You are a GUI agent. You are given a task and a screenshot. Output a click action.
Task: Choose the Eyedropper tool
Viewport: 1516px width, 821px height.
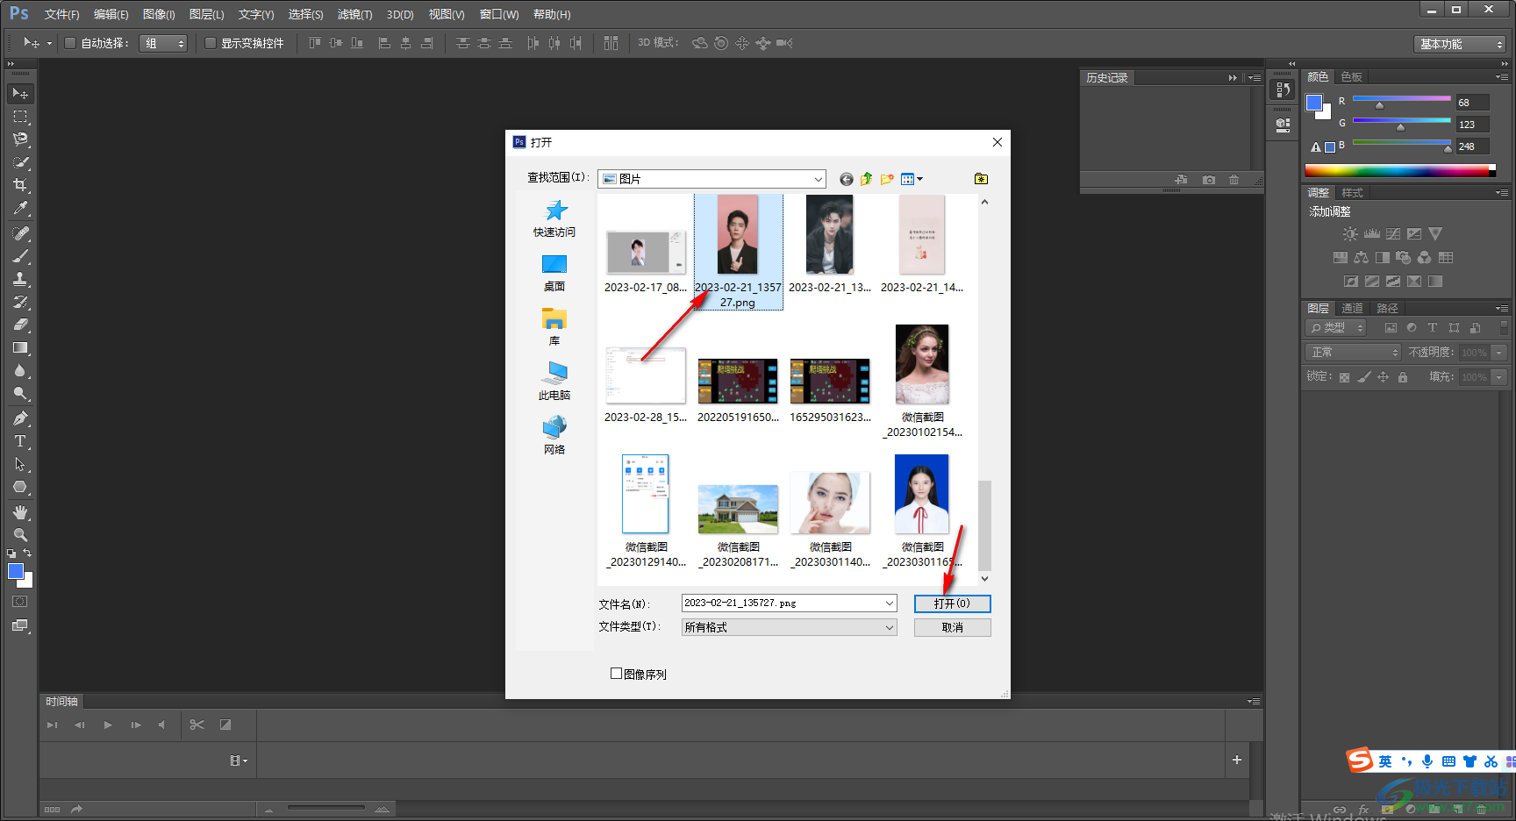point(20,209)
